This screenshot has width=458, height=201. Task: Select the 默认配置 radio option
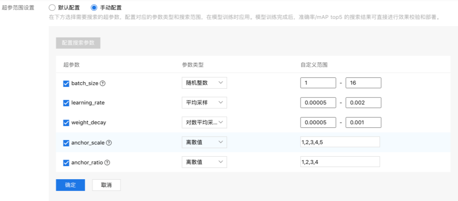tap(52, 7)
